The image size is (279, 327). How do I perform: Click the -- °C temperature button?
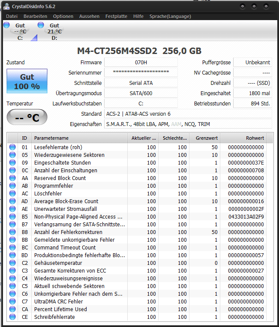point(27,117)
